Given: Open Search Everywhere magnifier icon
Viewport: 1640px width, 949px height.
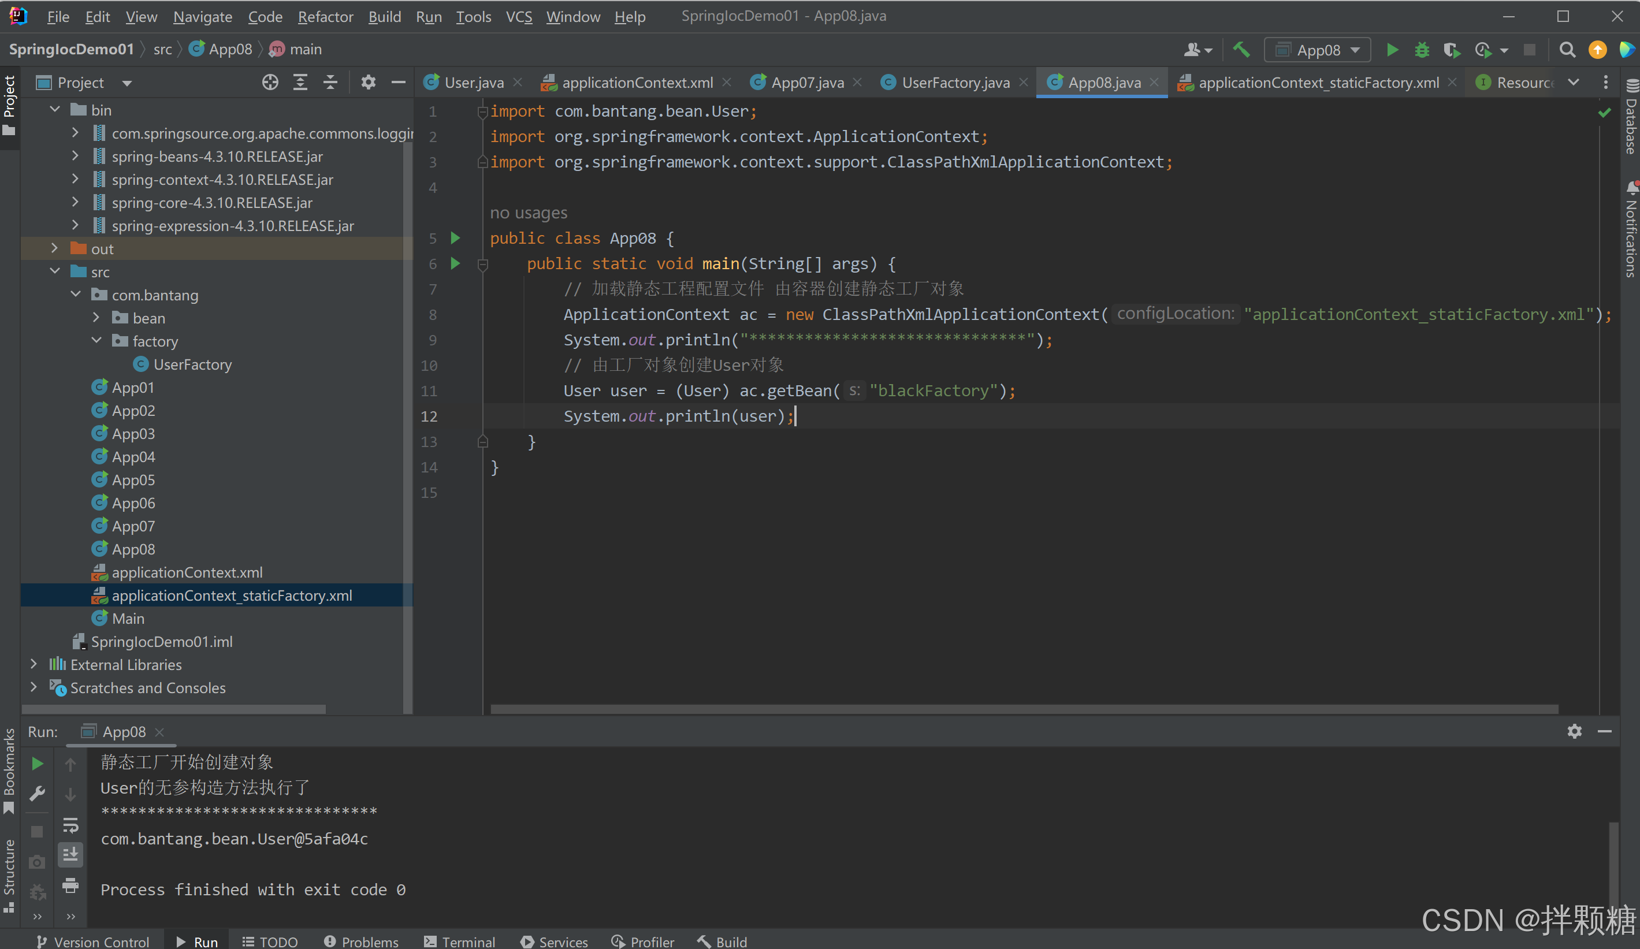Looking at the screenshot, I should coord(1567,50).
